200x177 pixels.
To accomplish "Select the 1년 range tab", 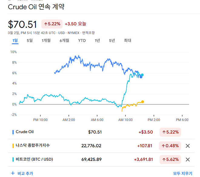I will [97, 40].
